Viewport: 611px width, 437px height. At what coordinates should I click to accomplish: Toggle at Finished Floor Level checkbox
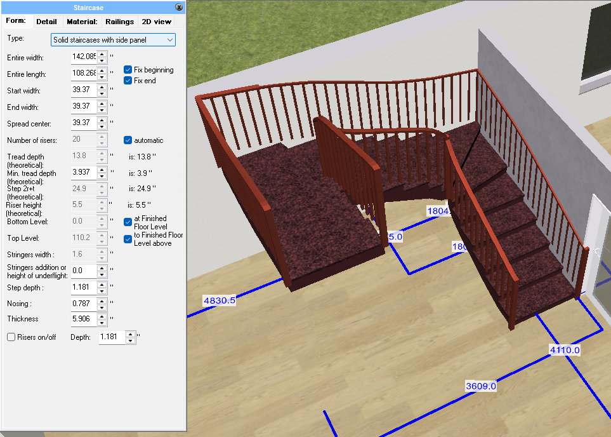point(128,222)
